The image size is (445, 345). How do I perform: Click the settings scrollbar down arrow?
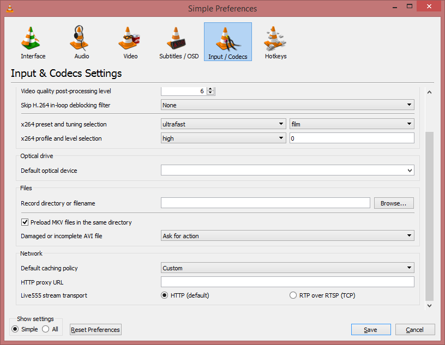(429, 306)
